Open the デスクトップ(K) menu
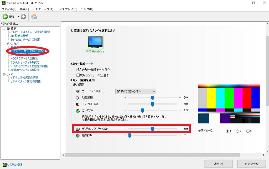Screen dimensions: 269x169 [x=43, y=9]
